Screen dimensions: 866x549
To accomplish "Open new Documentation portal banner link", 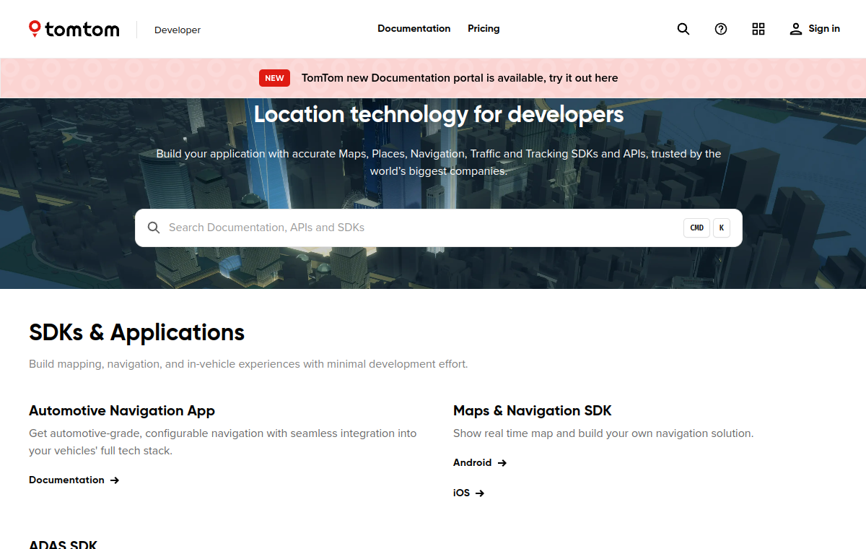I will tap(460, 78).
